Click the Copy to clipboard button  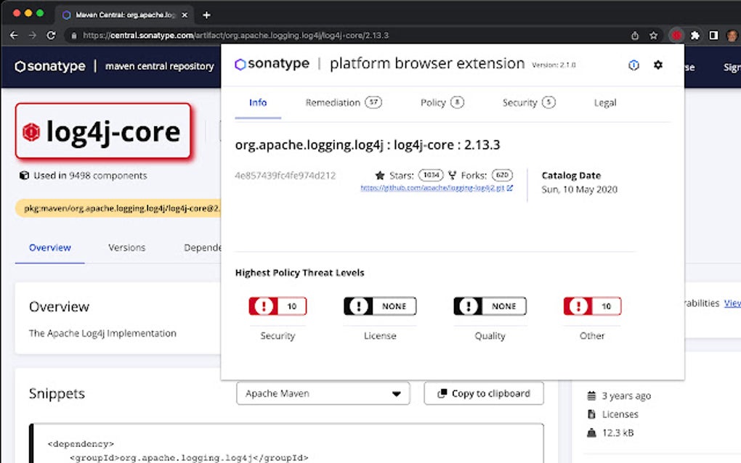click(484, 393)
